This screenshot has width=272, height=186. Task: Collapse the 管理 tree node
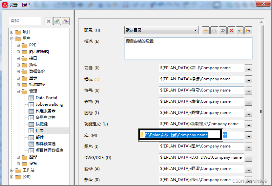(x=18, y=91)
